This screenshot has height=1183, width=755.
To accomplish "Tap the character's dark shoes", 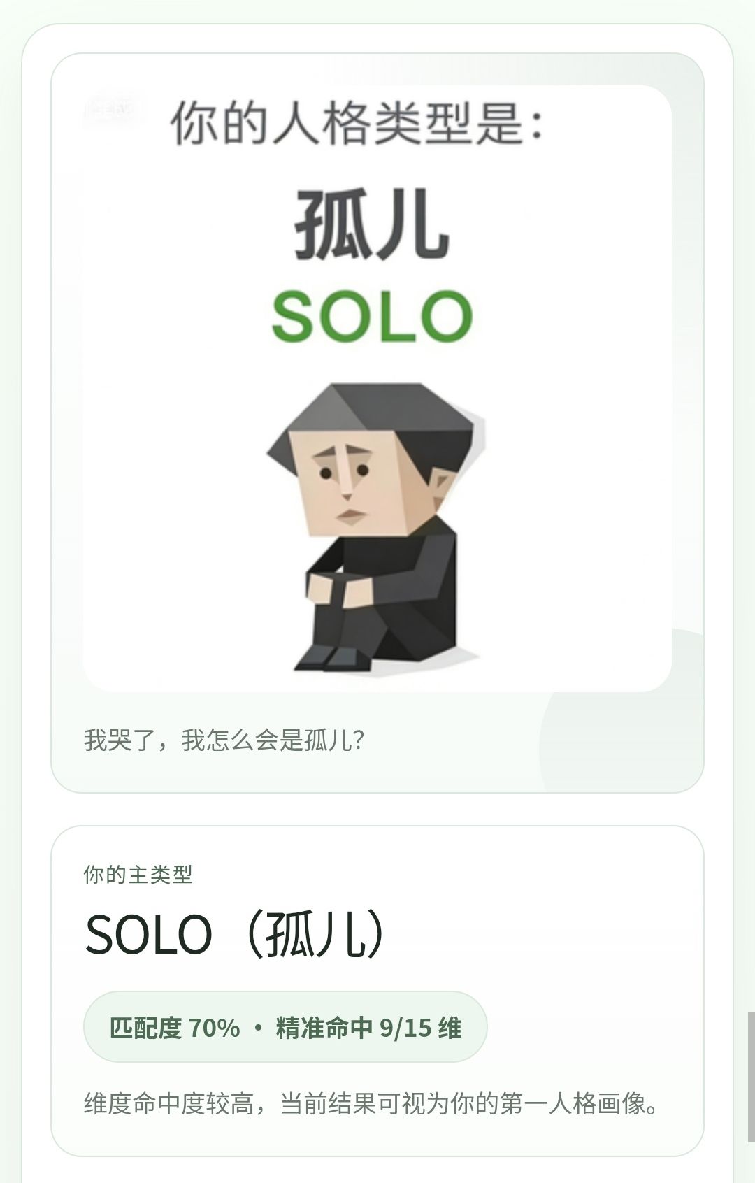I will (x=327, y=659).
